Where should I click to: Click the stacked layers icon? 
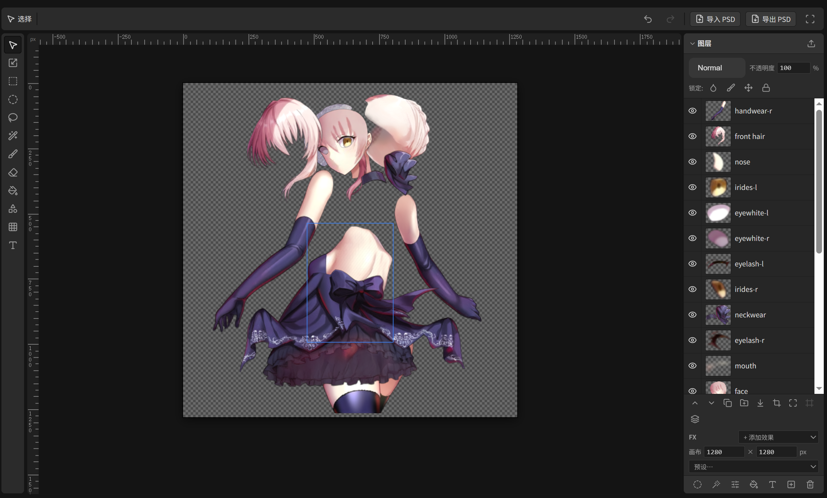point(695,419)
